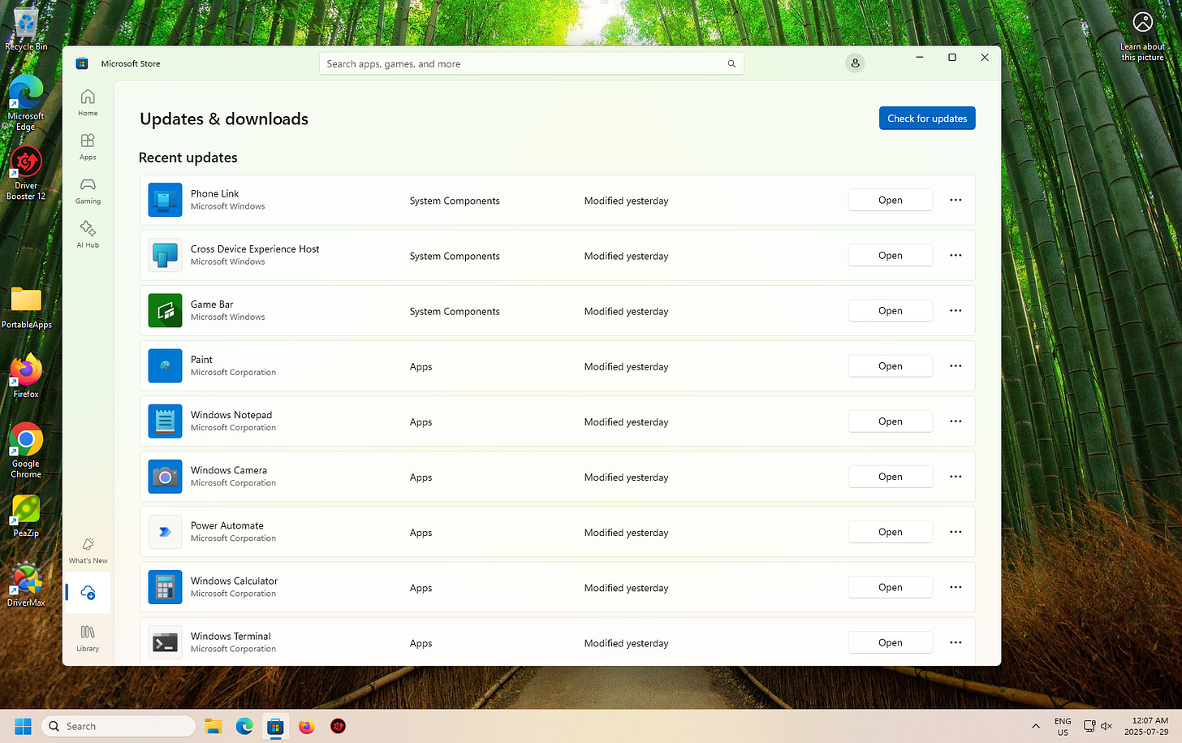Image resolution: width=1182 pixels, height=743 pixels.
Task: Open Windows Notepad with its Open button
Action: (x=890, y=421)
